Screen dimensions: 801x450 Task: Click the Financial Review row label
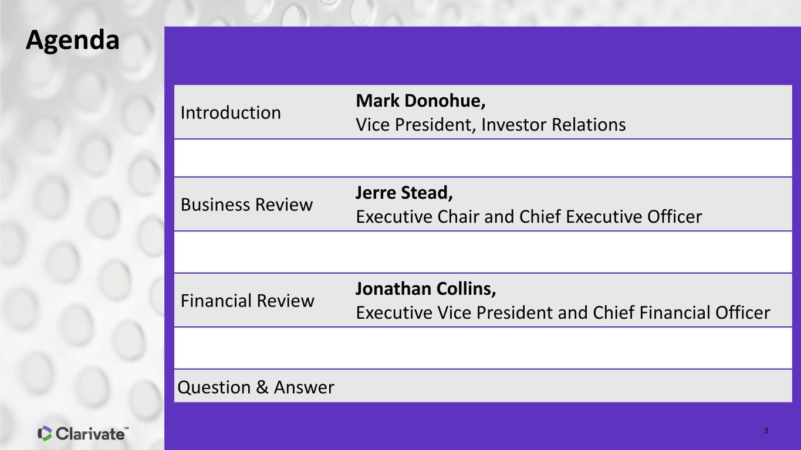[247, 301]
